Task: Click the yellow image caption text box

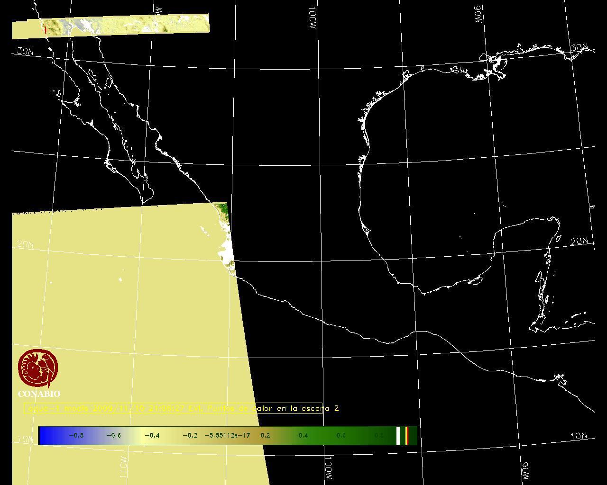Action: (173, 408)
